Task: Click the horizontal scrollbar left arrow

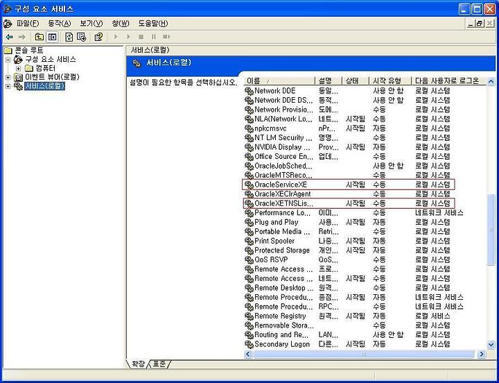Action: pyautogui.click(x=248, y=354)
